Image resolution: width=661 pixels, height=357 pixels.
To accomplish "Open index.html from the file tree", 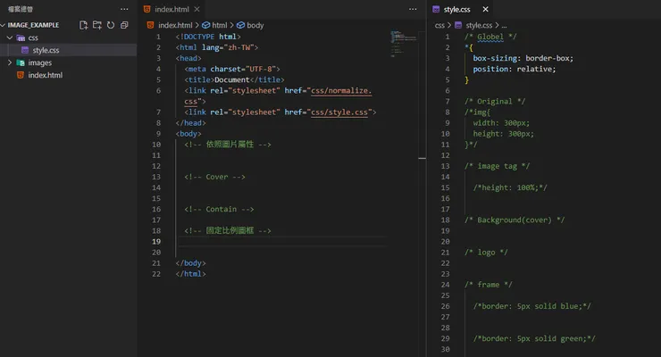I will point(45,75).
